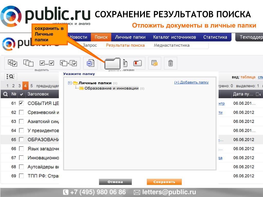Click the 'Дата пу…' column header
Viewport: 263px width, 197px height.
point(243,94)
